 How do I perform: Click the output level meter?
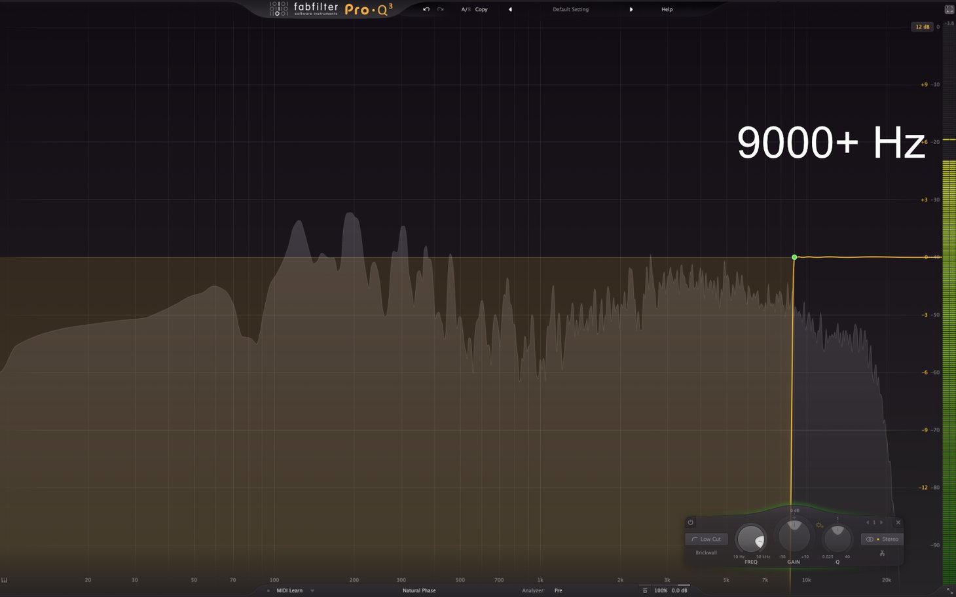[949, 304]
